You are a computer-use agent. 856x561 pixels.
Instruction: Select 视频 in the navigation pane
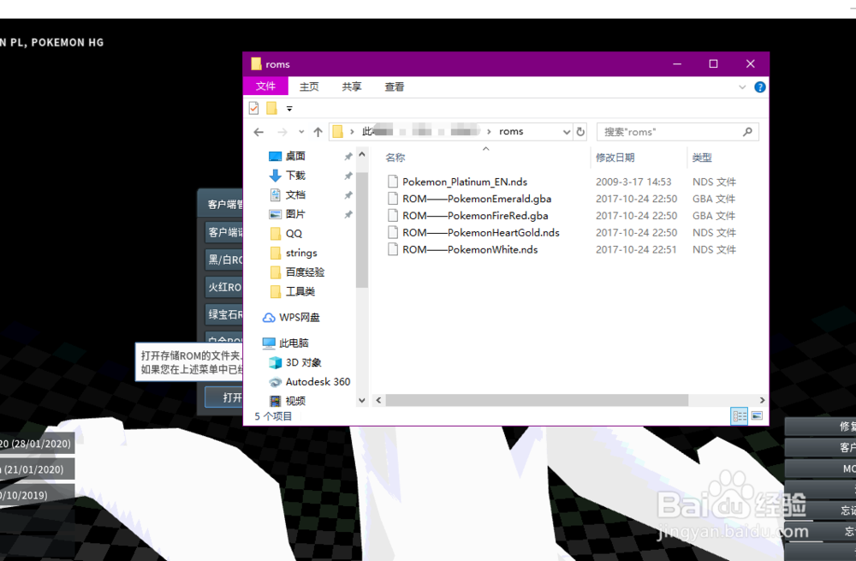295,401
